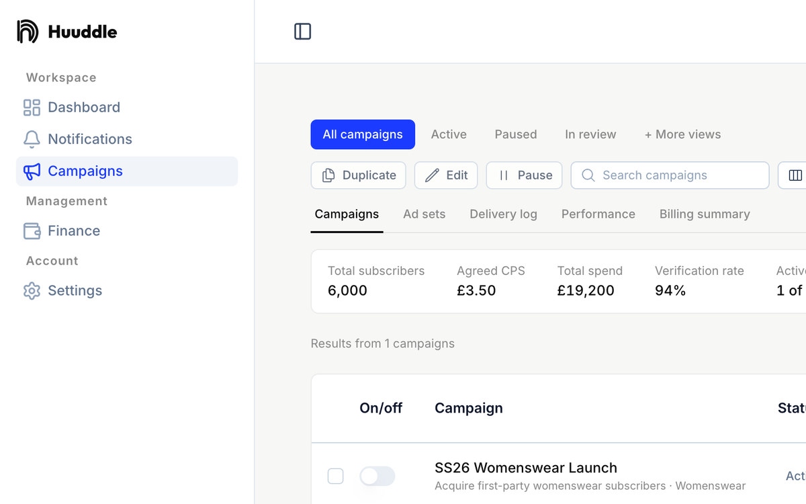Click the SS26 Womenswear Launch campaign name
Viewport: 806px width, 504px height.
tap(526, 468)
